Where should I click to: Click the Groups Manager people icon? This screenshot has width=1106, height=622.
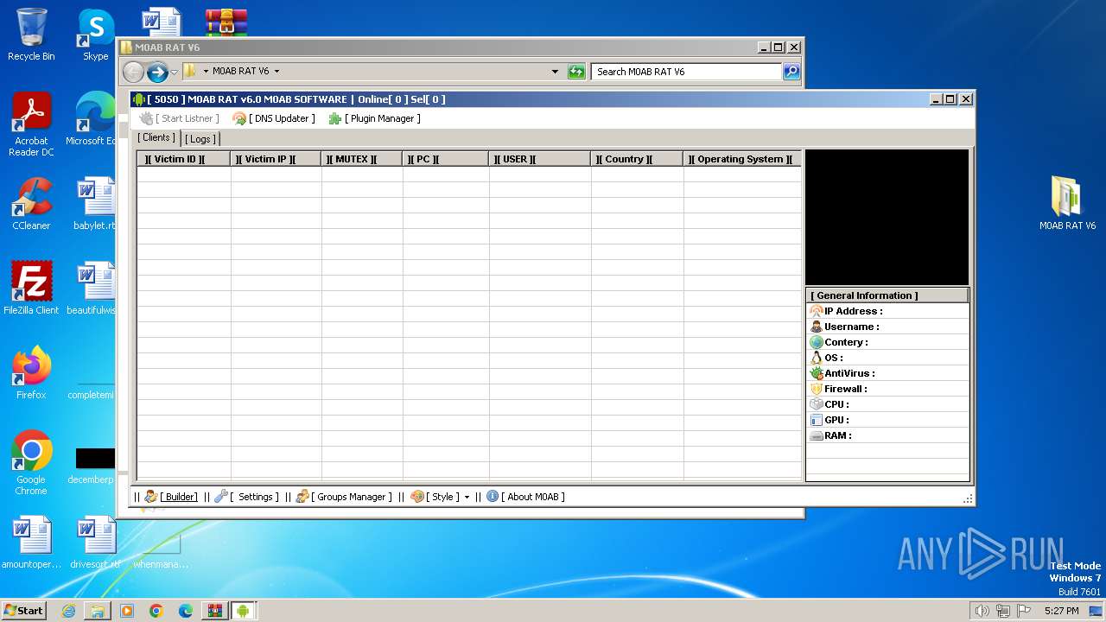[x=302, y=497]
